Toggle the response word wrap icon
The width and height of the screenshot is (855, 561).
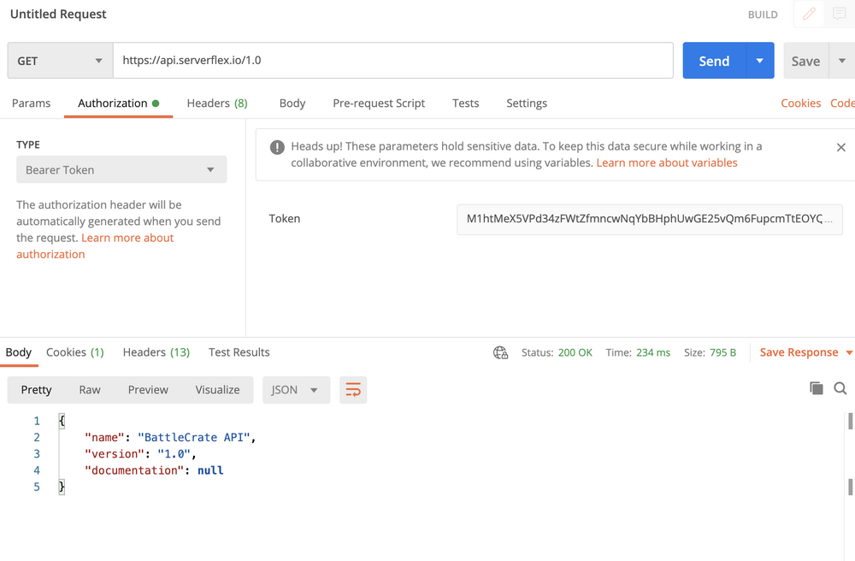pos(353,390)
